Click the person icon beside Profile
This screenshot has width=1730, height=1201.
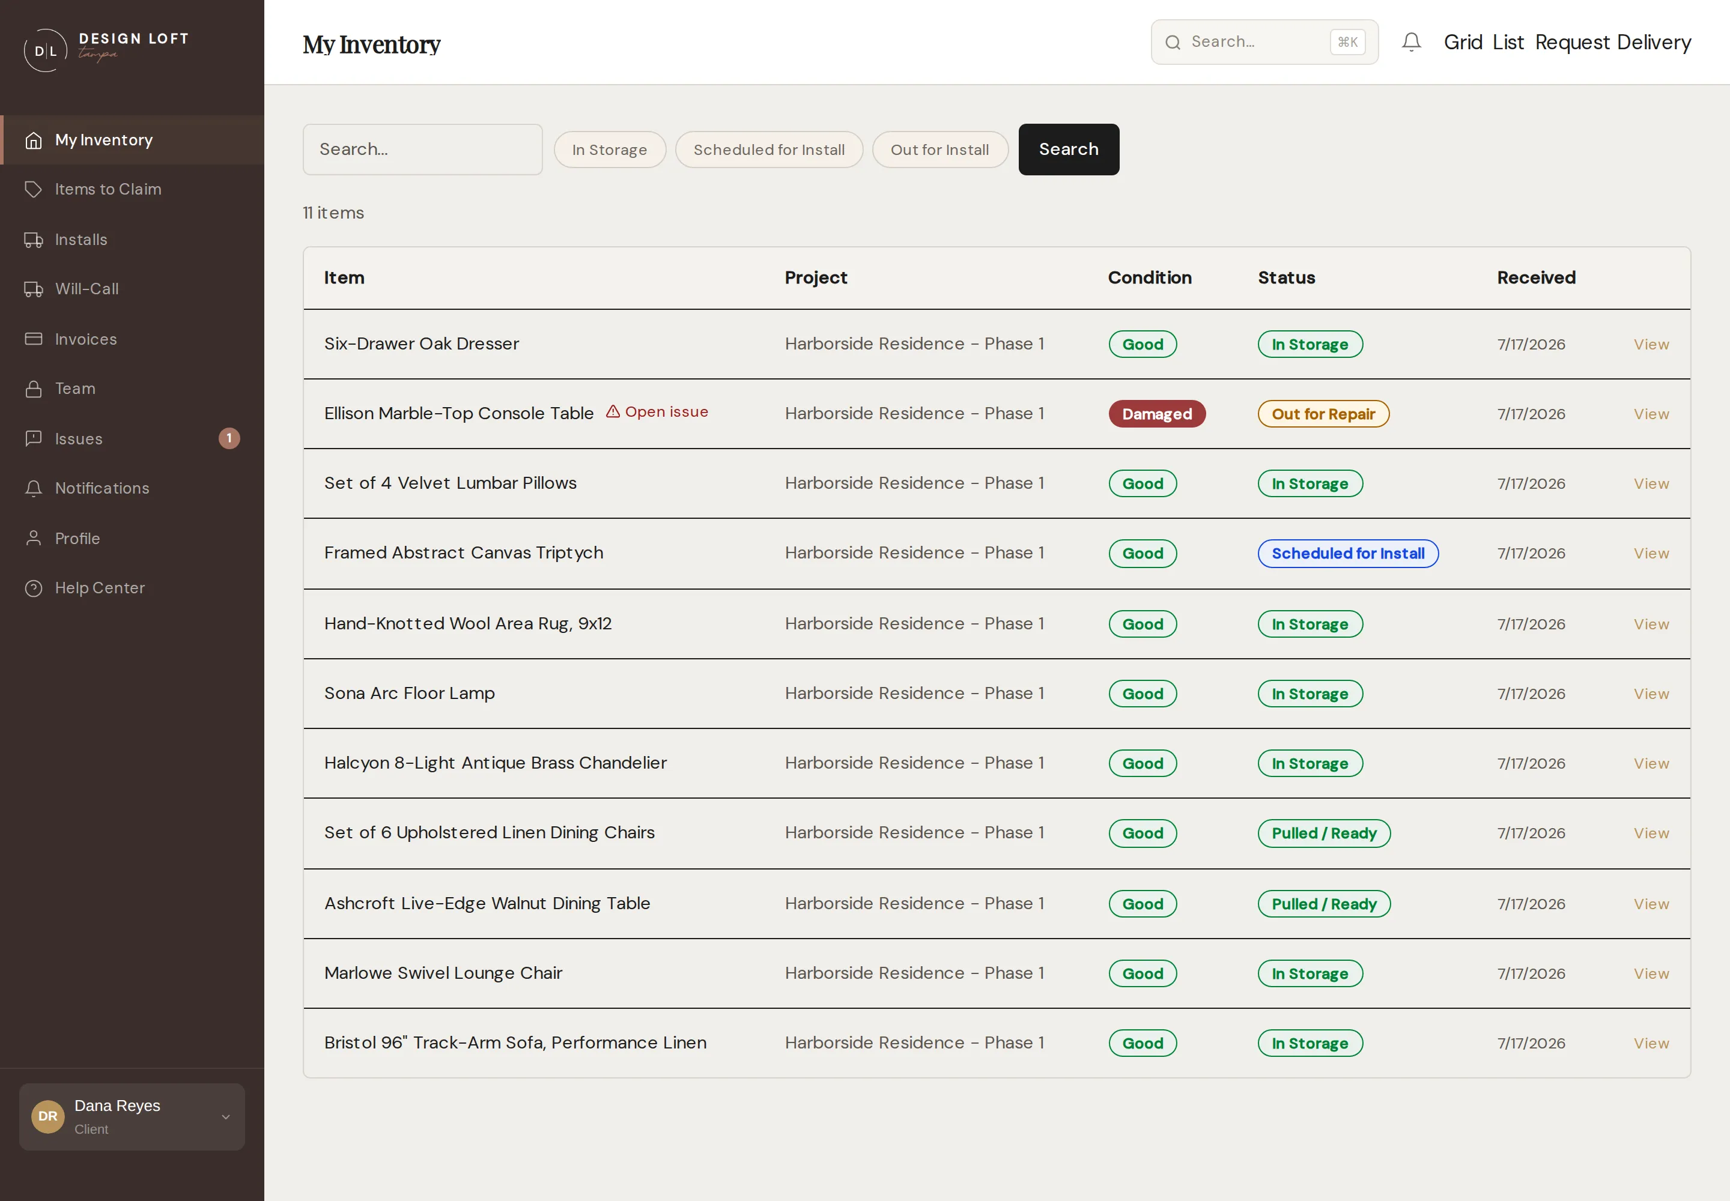33,538
